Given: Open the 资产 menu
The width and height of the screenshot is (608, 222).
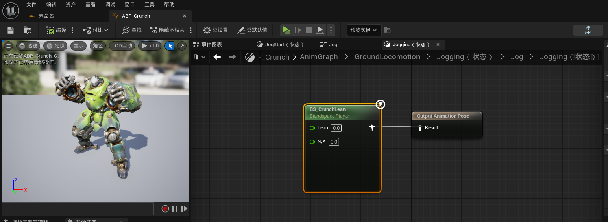Looking at the screenshot, I should click(71, 5).
